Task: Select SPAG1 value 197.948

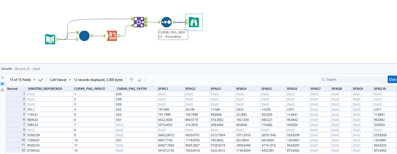Action: [x=170, y=109]
